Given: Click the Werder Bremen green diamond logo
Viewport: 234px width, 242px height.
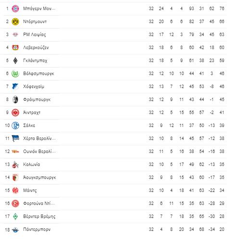Looking at the screenshot, I should pyautogui.click(x=15, y=217).
